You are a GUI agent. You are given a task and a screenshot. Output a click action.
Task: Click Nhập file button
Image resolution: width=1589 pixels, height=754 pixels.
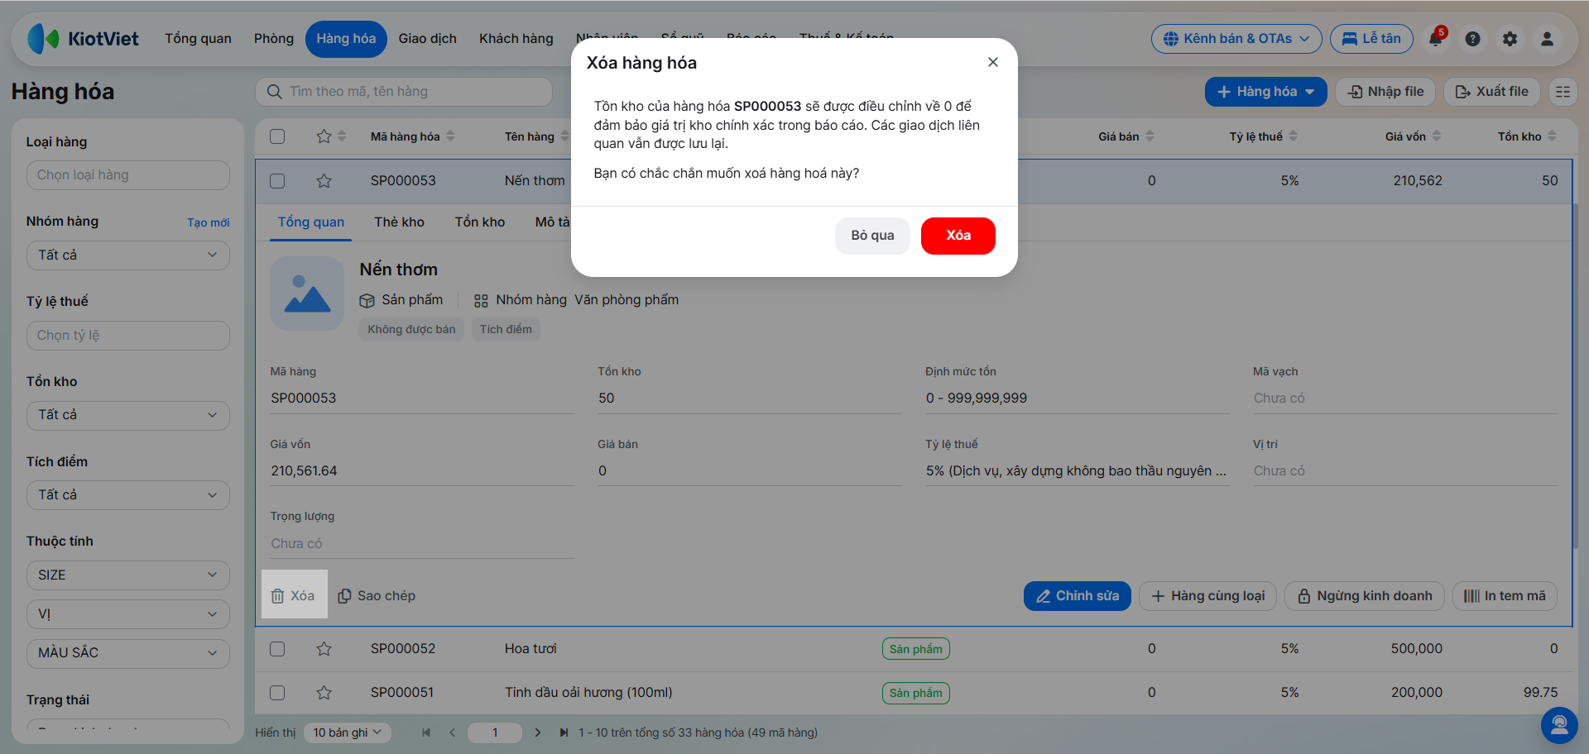[x=1385, y=92]
